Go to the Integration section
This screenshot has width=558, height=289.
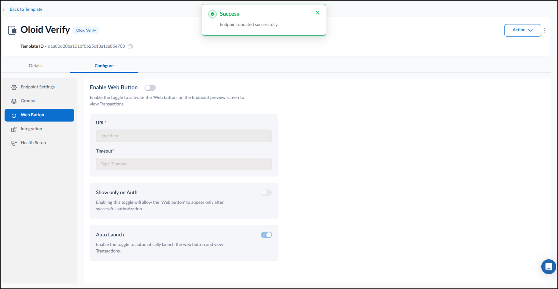point(39,129)
